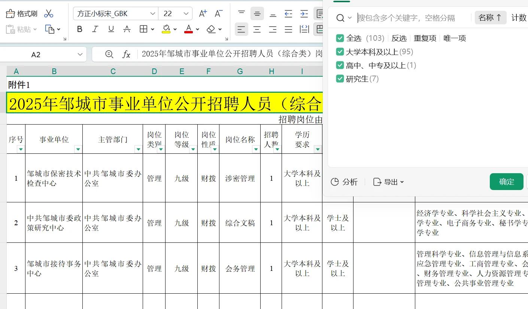Viewport: 528px width, 309px height.
Task: Expand the copy options arrow
Action: pyautogui.click(x=59, y=29)
